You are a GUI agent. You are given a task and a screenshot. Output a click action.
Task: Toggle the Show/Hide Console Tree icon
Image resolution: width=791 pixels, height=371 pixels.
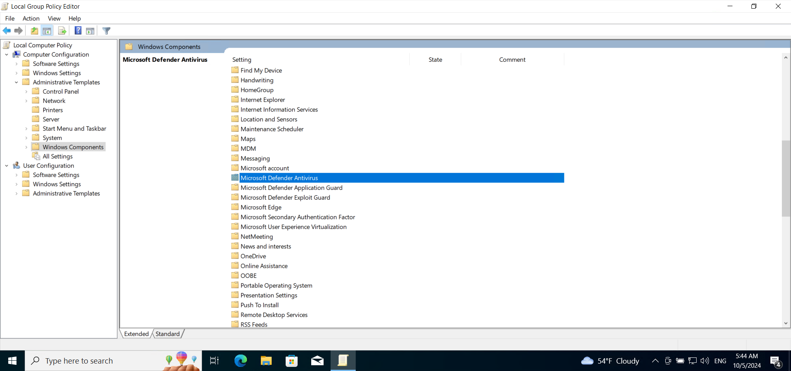click(x=47, y=31)
